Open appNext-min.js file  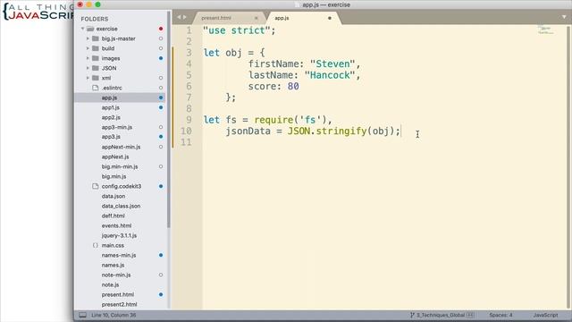tap(121, 147)
